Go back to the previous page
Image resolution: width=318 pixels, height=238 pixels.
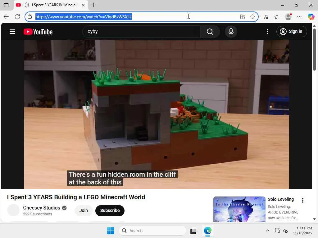(x=6, y=17)
